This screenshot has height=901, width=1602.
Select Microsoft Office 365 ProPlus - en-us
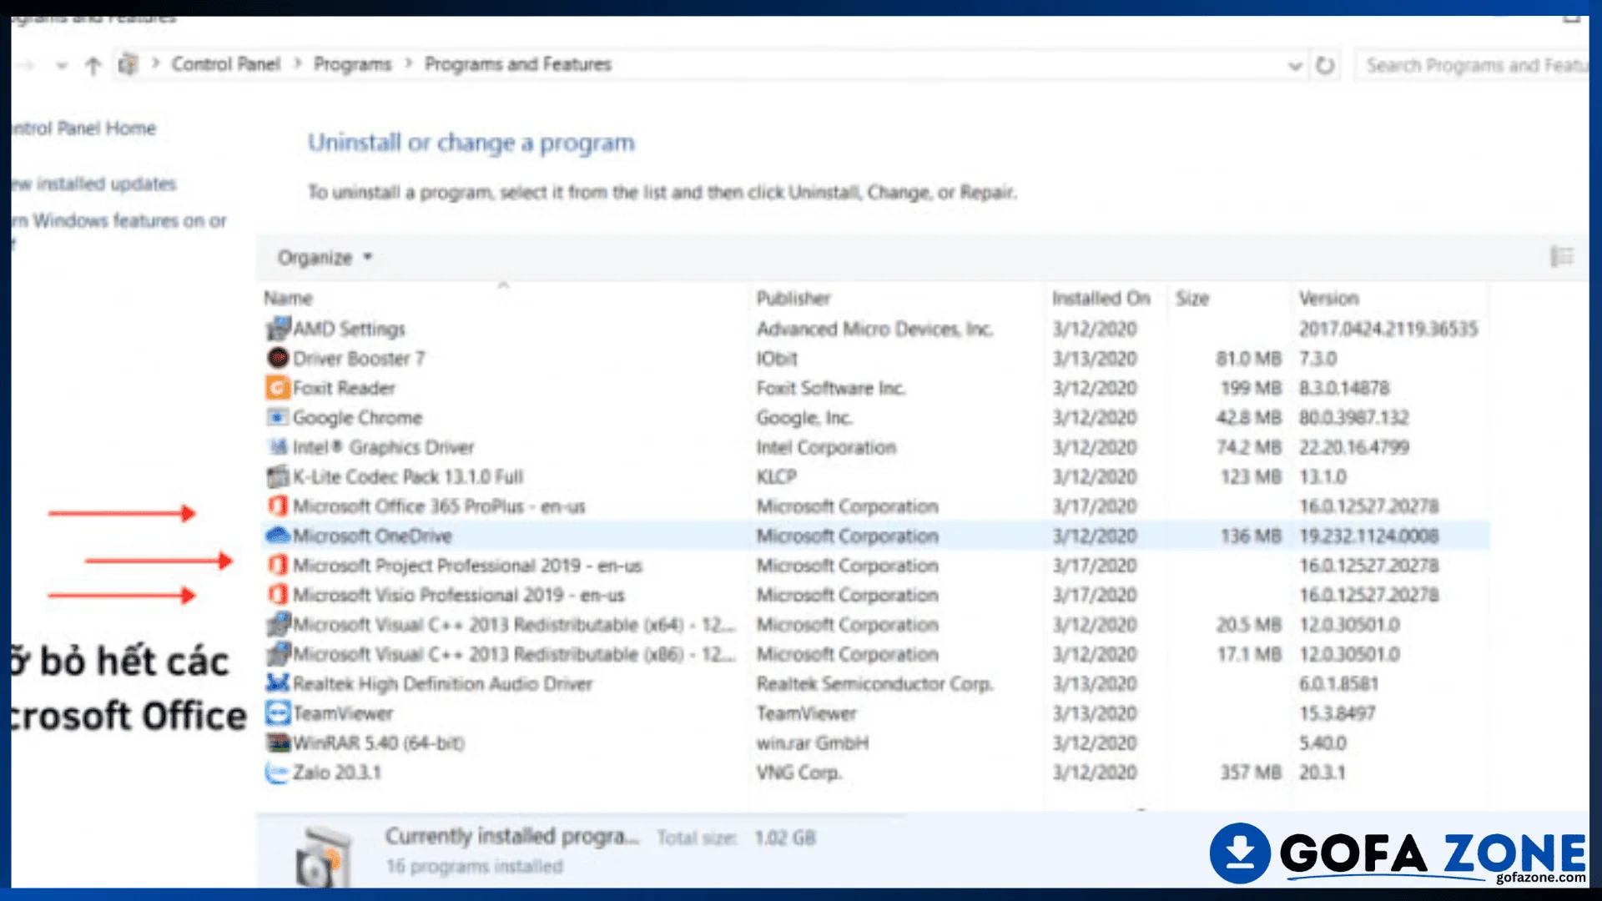coord(439,506)
